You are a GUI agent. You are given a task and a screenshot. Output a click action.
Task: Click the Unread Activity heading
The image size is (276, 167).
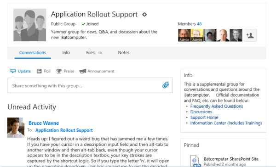32,107
